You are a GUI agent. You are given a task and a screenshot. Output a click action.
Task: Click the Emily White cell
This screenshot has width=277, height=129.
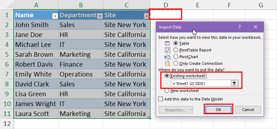tap(36, 74)
